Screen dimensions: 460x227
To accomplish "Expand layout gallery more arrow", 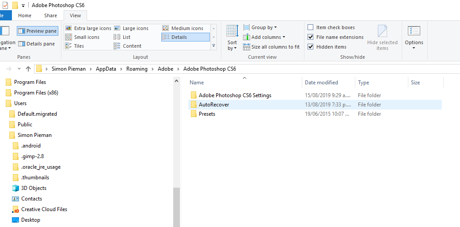I will tap(213, 46).
